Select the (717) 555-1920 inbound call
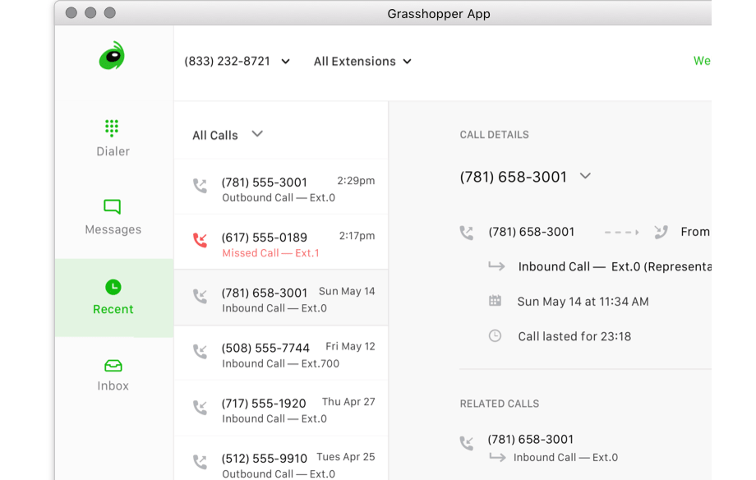Image resolution: width=756 pixels, height=480 pixels. [281, 410]
